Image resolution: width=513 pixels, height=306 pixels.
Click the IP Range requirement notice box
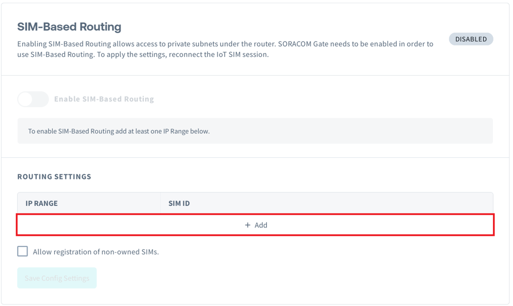coord(255,131)
